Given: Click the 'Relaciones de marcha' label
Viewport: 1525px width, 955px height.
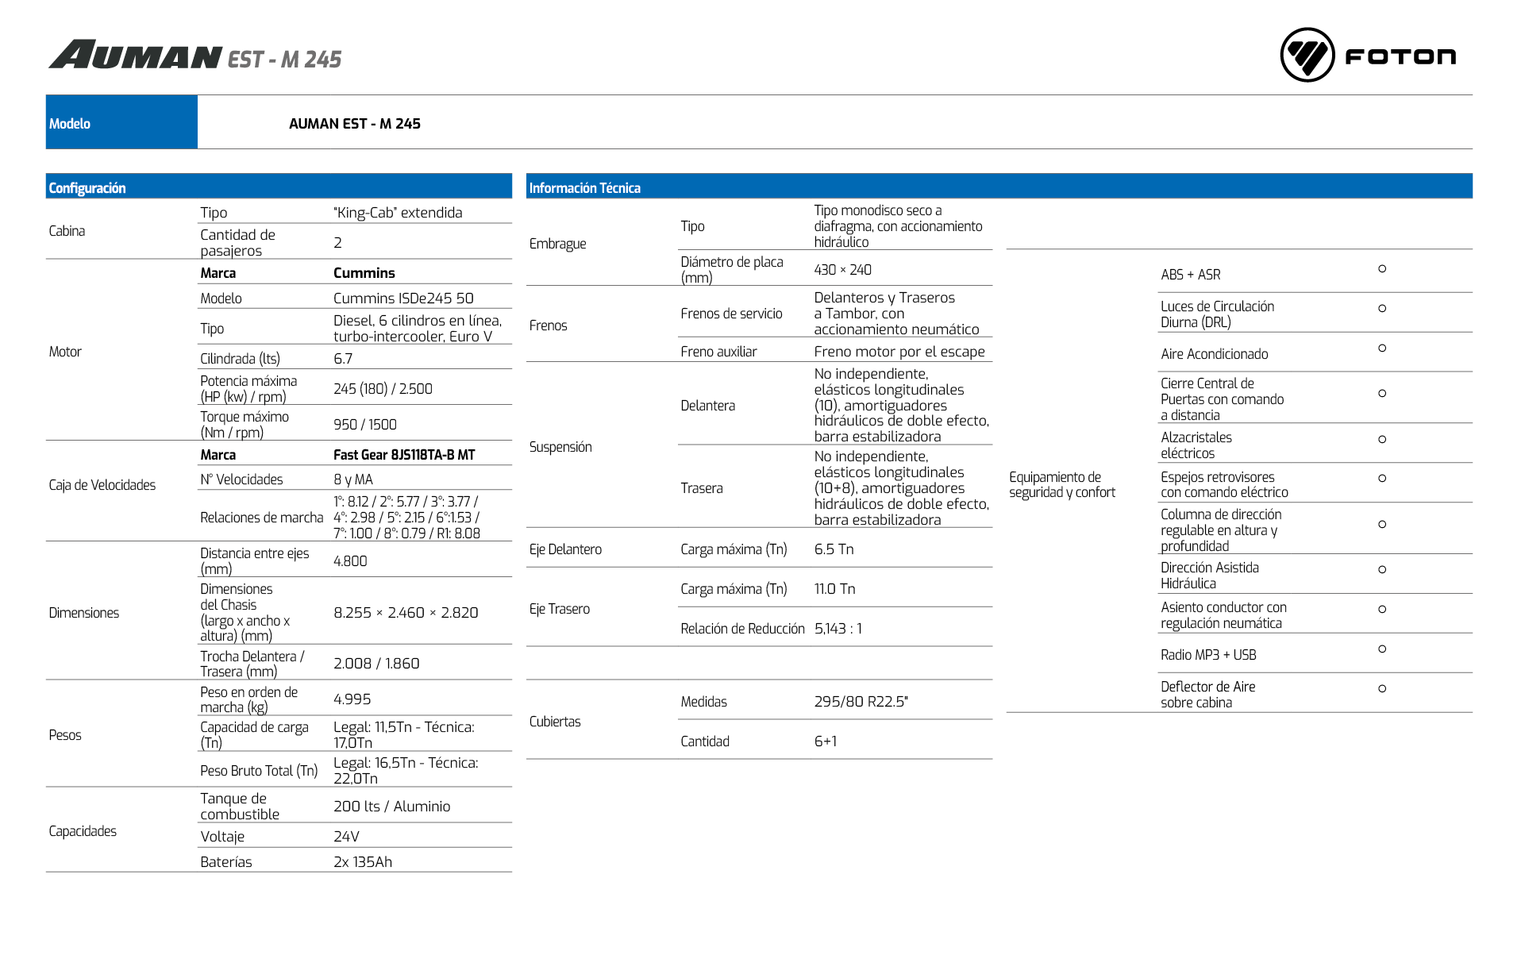Looking at the screenshot, I should pyautogui.click(x=262, y=518).
